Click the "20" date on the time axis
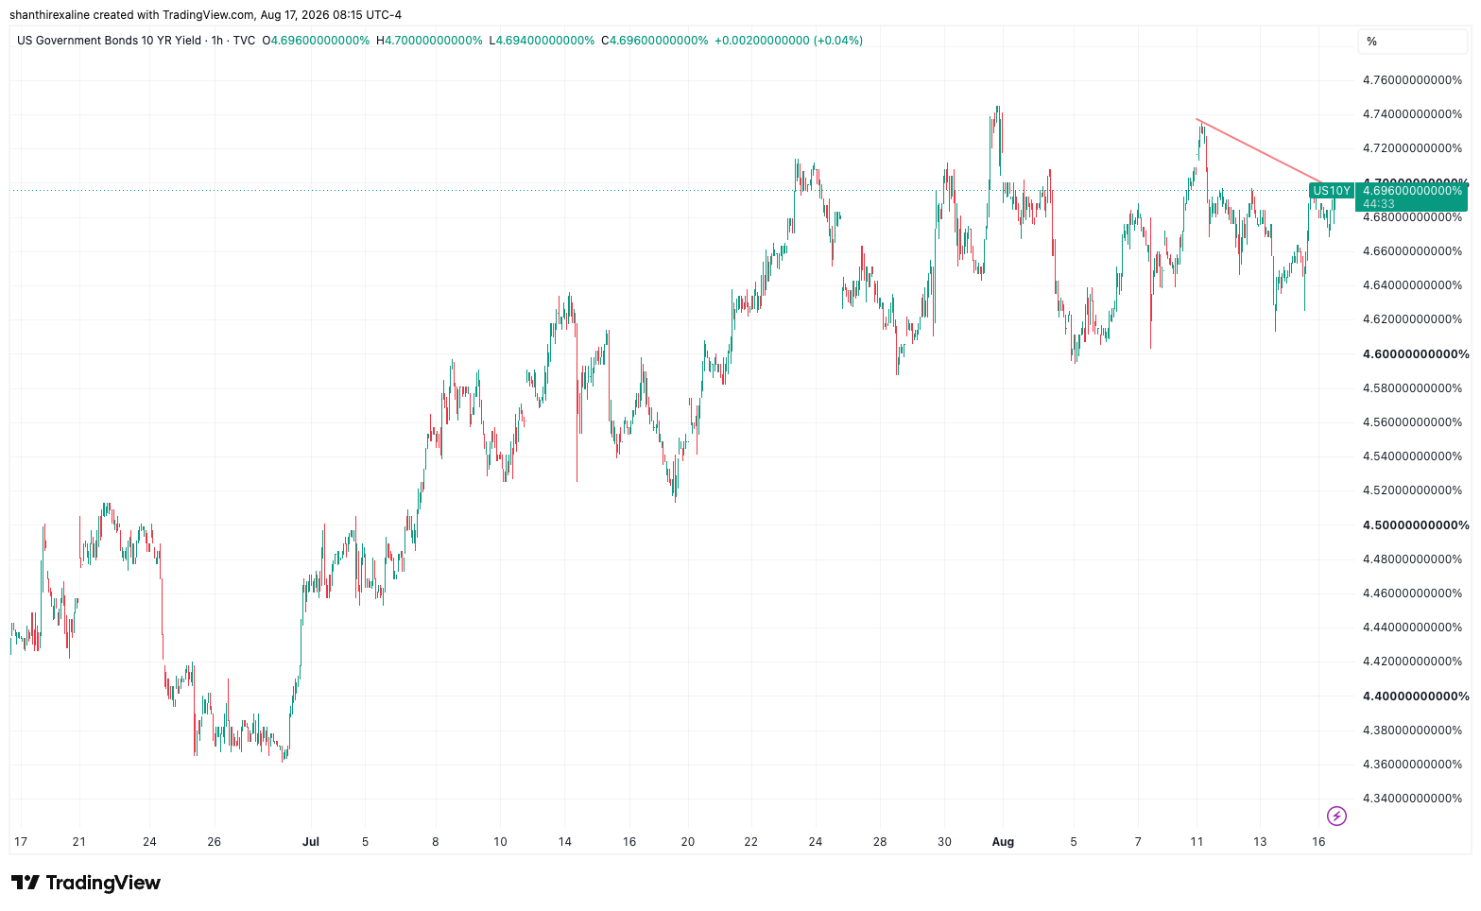Screen dimensions: 1481x911 (688, 842)
